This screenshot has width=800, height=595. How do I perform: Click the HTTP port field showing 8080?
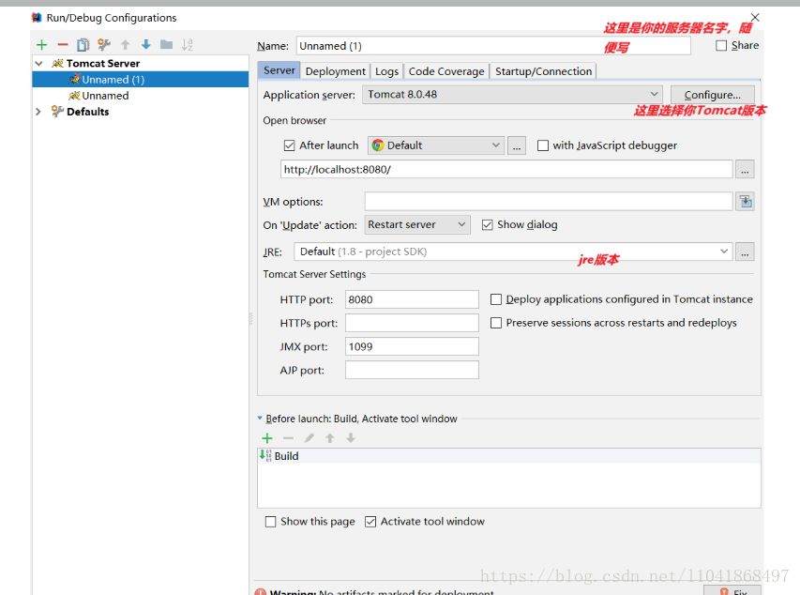coord(412,299)
